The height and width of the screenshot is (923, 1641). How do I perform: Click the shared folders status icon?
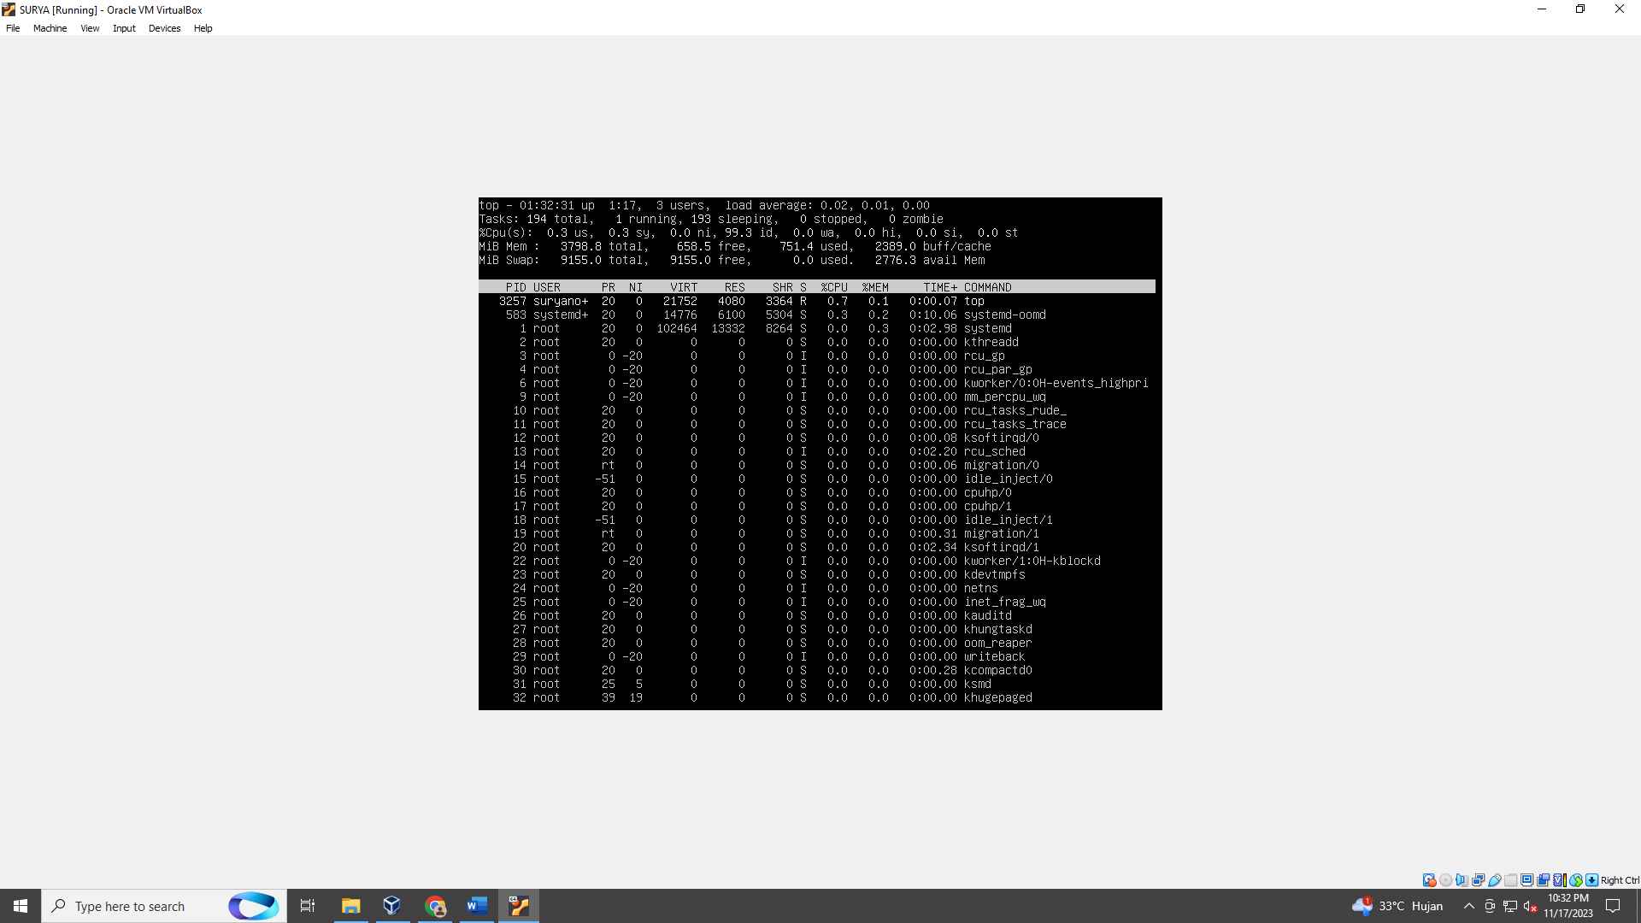pyautogui.click(x=1510, y=880)
